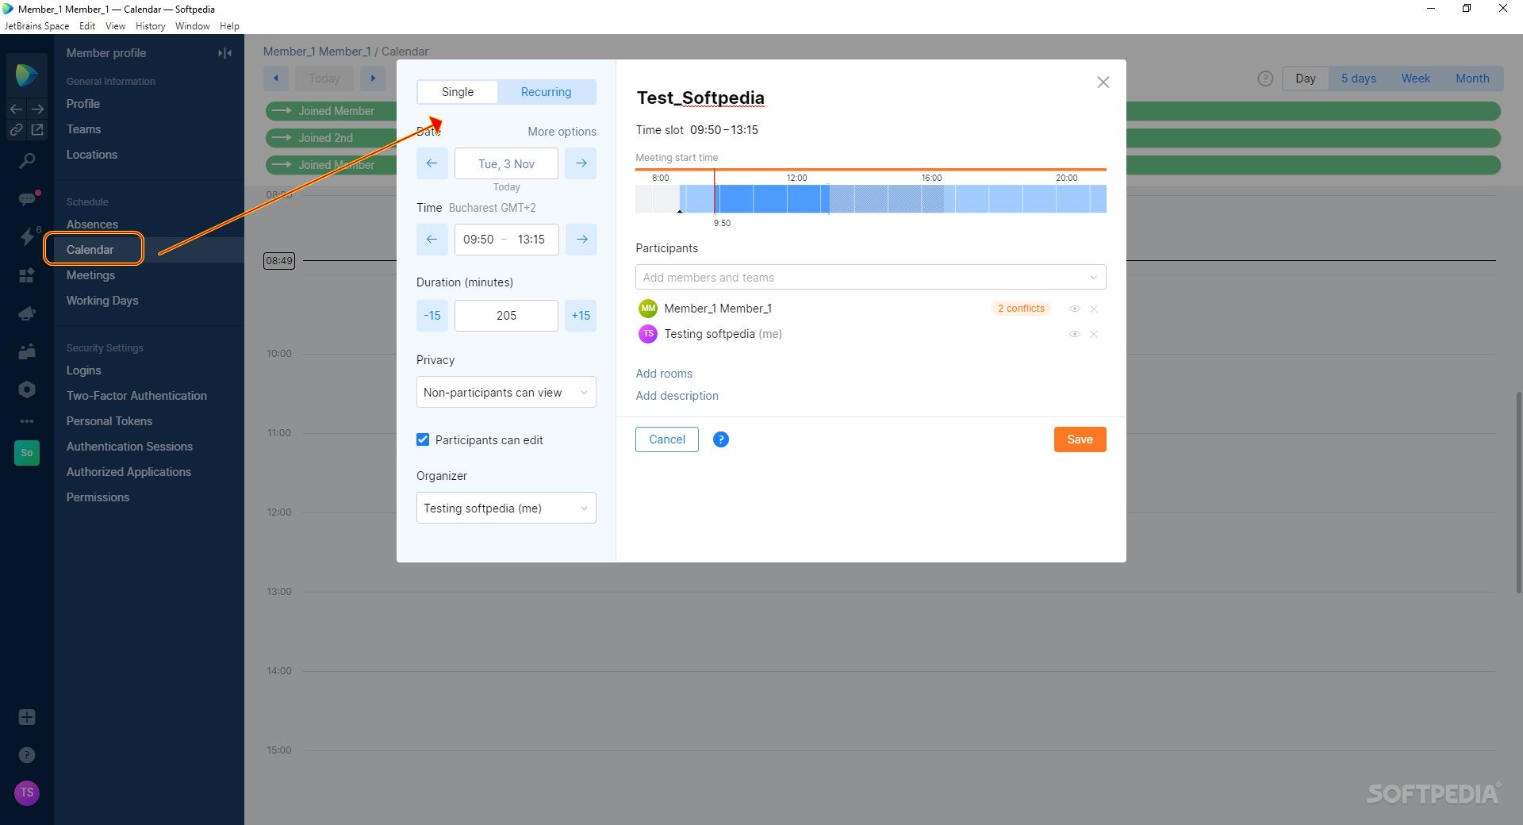Remove Member_1 Member_1 from participants

tap(1094, 309)
